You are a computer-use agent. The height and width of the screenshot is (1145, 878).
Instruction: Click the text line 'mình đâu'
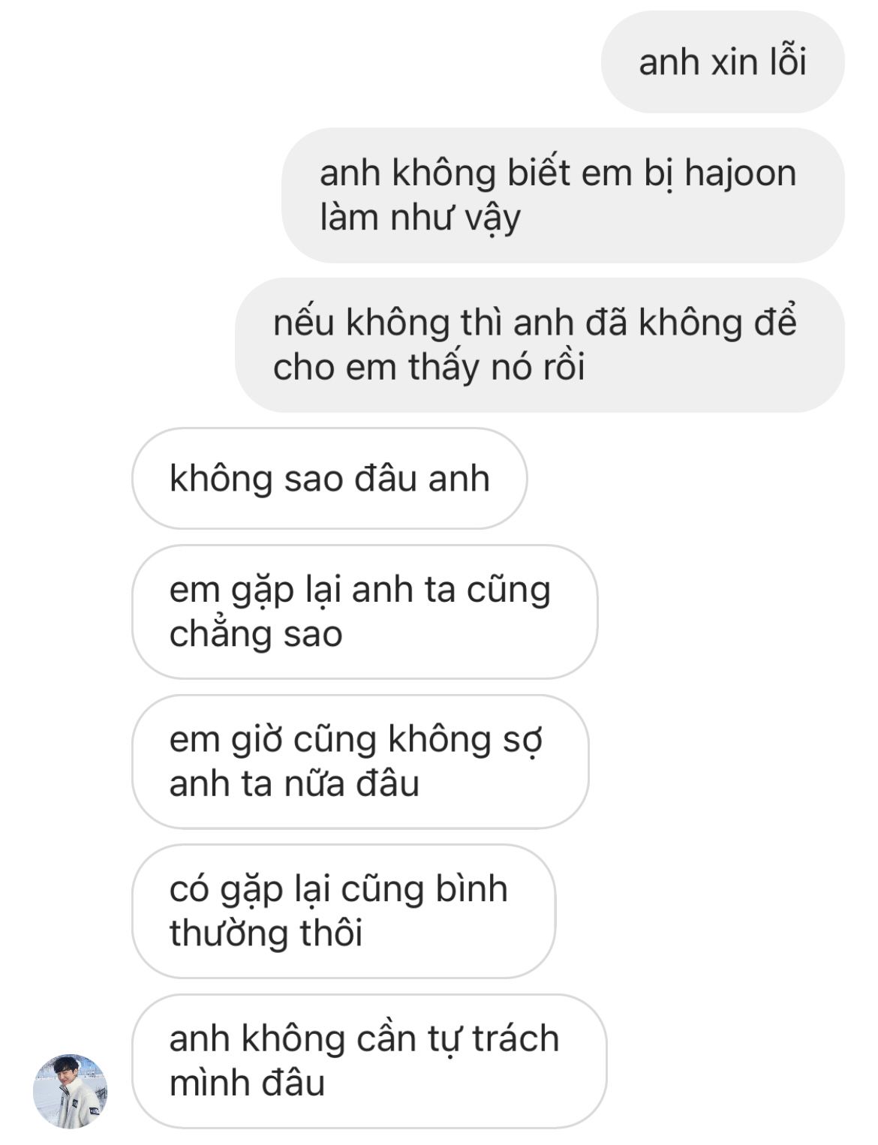click(x=247, y=1083)
